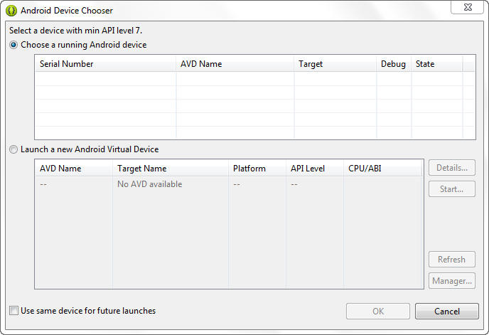The height and width of the screenshot is (335, 489).
Task: Click the API Level column header
Action: [x=315, y=169]
